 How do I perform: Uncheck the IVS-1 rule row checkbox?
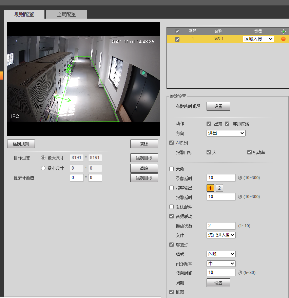click(x=177, y=39)
